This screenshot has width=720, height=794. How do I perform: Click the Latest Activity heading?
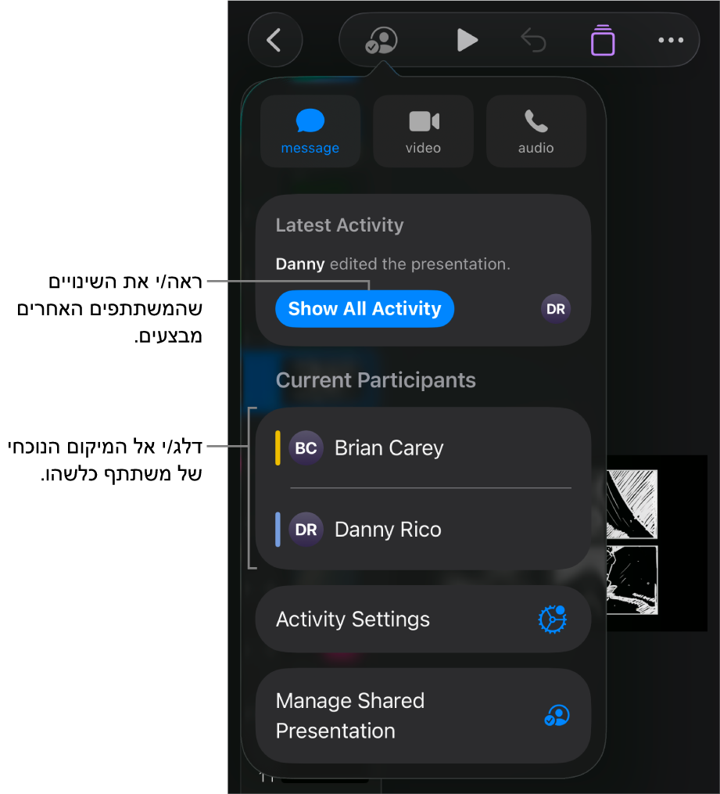339,225
